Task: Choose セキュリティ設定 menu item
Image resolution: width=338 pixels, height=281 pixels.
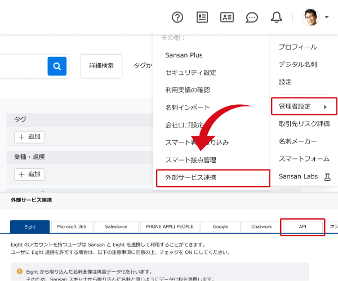Action: click(190, 73)
